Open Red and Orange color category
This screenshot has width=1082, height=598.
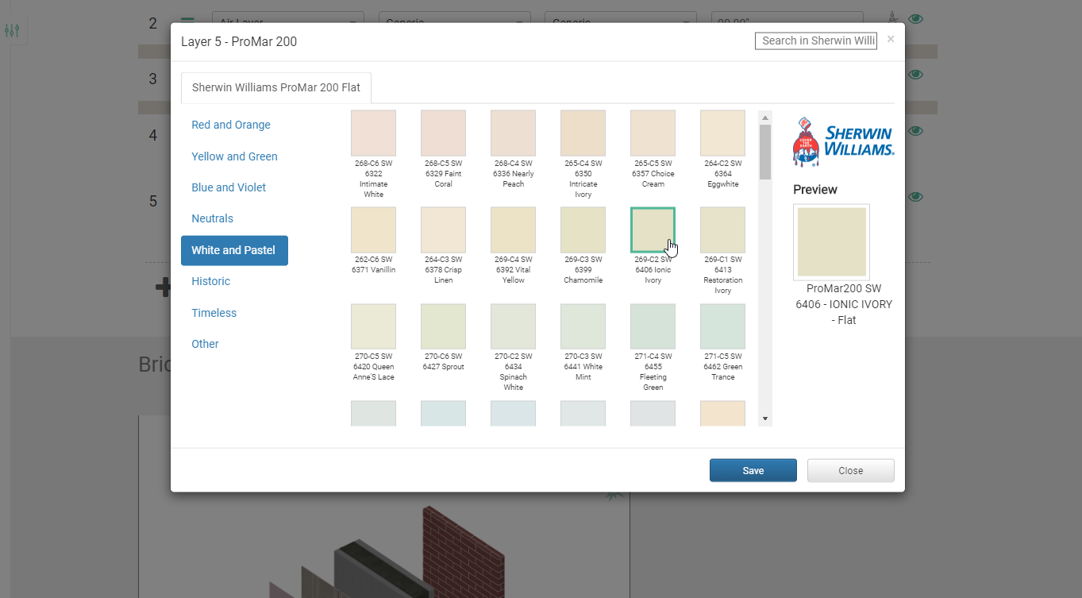click(x=231, y=125)
